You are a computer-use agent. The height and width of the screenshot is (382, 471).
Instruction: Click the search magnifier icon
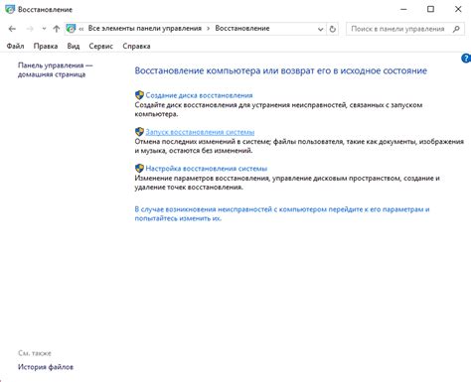(x=456, y=29)
